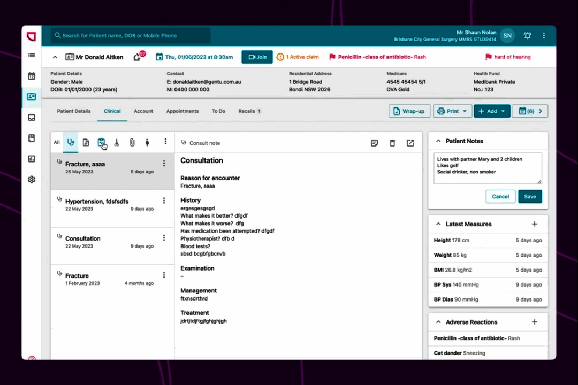Select the reports chart icon in left sidebar
Screen dimensions: 578x385
point(31,159)
